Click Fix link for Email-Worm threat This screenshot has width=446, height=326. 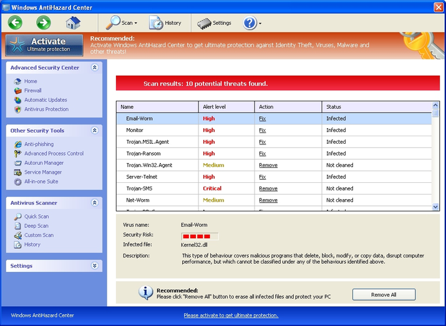263,119
